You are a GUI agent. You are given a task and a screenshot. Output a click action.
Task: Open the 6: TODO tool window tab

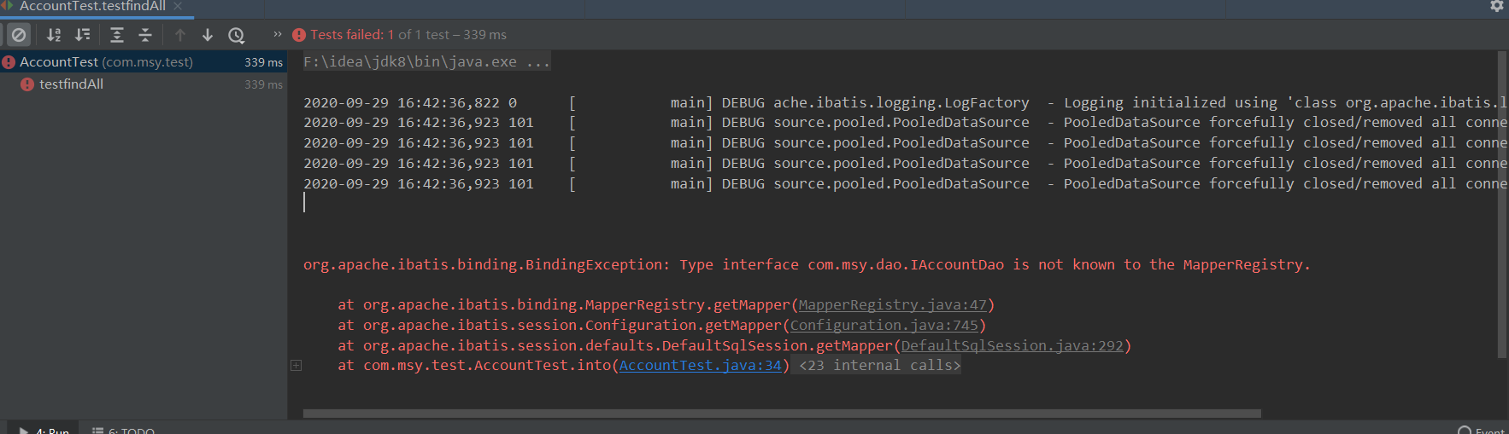(x=123, y=429)
